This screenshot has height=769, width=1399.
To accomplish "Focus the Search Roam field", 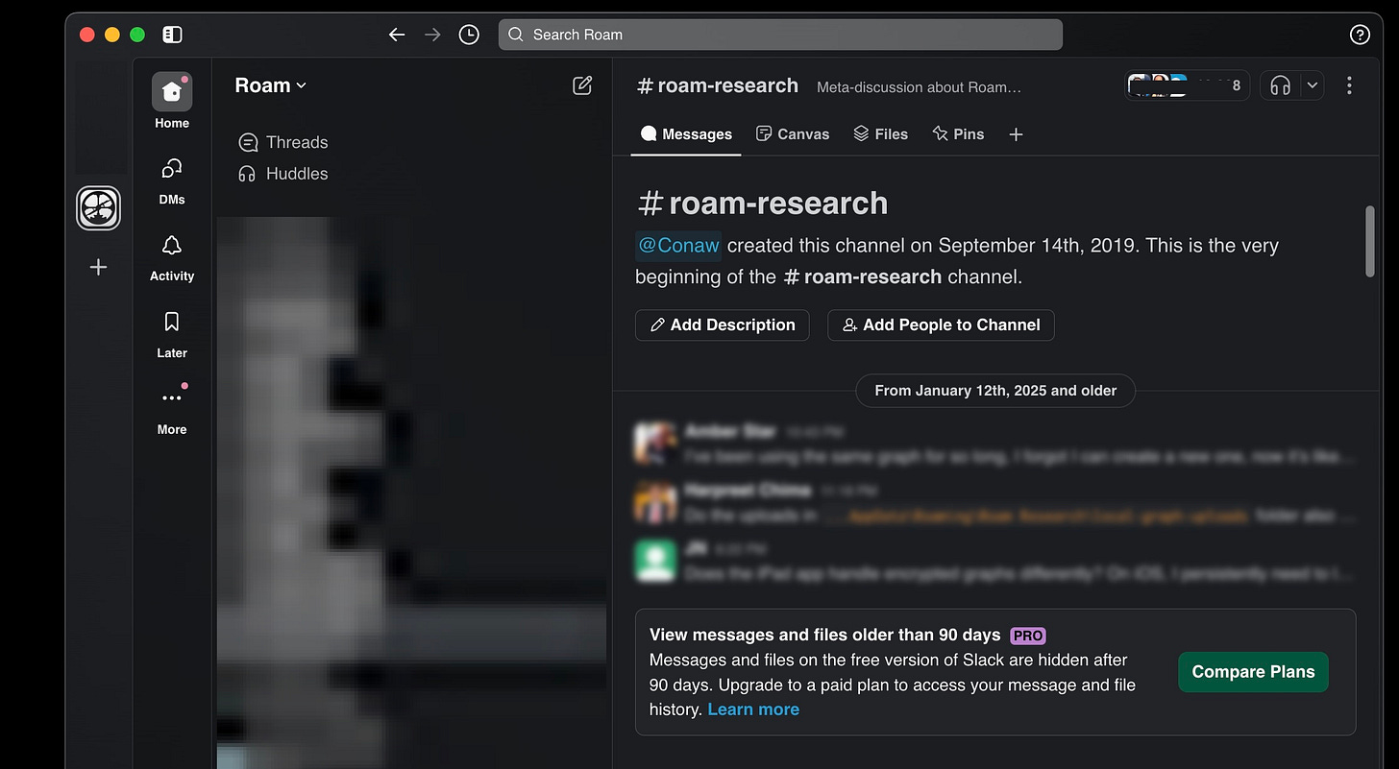I will (780, 35).
